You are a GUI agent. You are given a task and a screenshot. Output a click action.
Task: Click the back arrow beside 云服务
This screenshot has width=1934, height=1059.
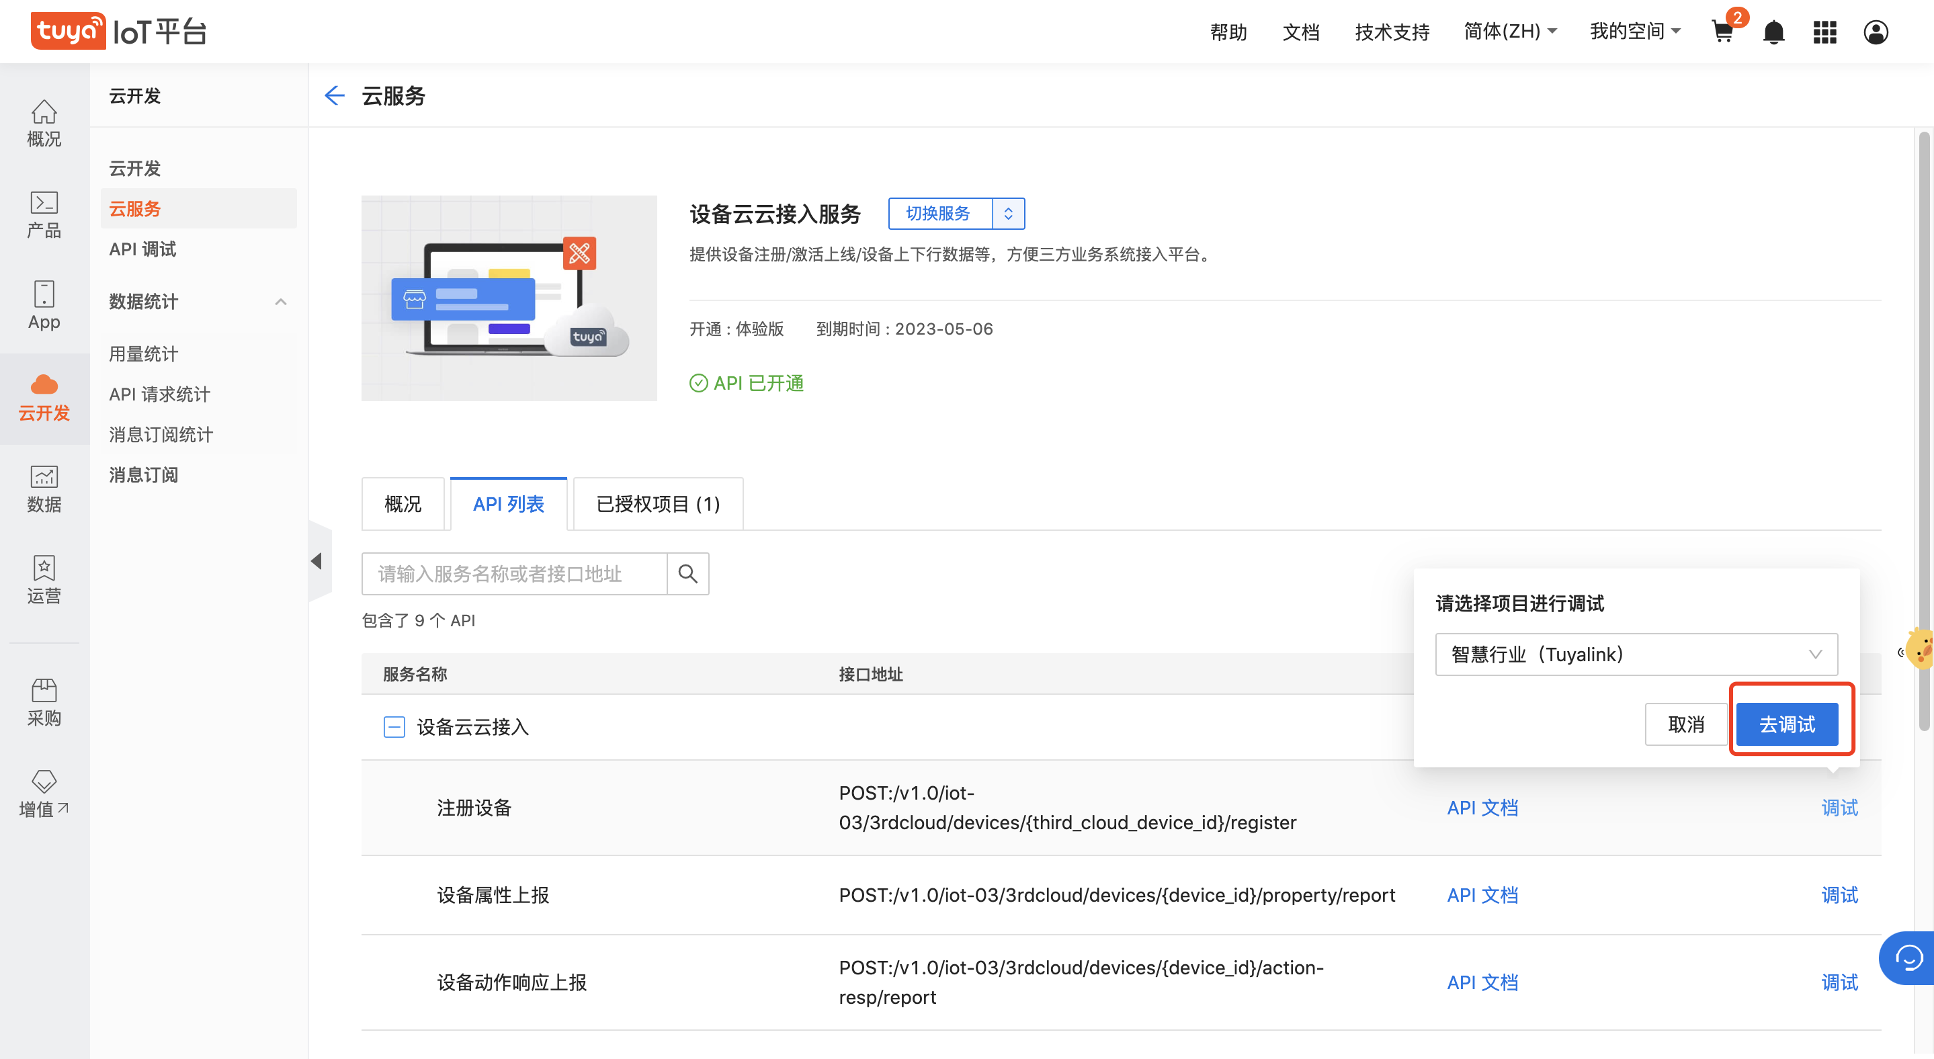(334, 95)
